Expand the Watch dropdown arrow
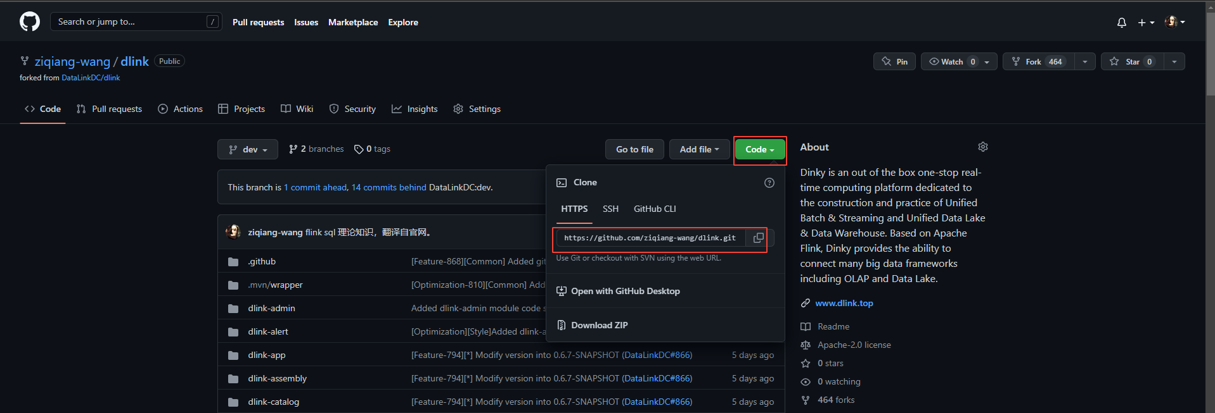This screenshot has width=1215, height=413. click(987, 61)
